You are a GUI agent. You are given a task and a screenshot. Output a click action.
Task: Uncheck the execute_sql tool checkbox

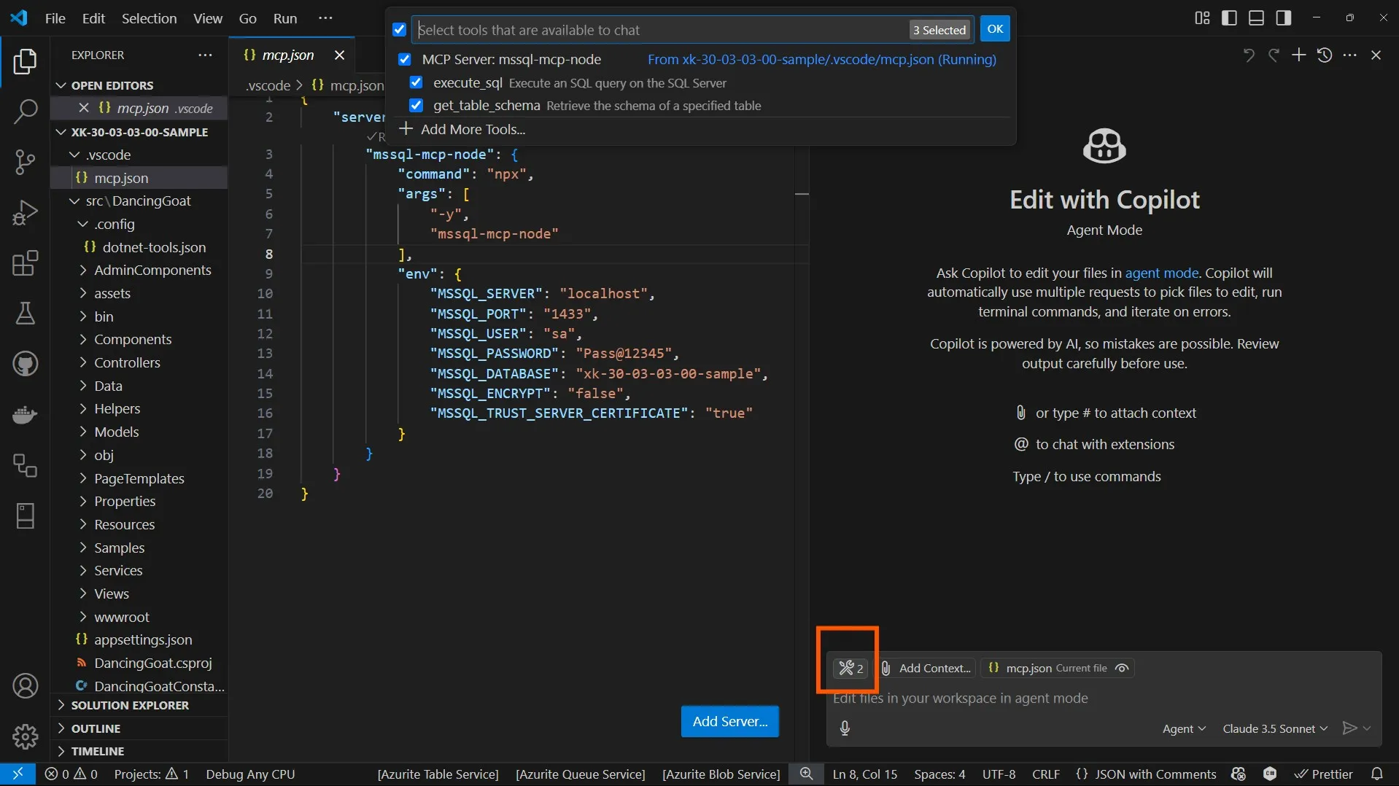(x=416, y=82)
